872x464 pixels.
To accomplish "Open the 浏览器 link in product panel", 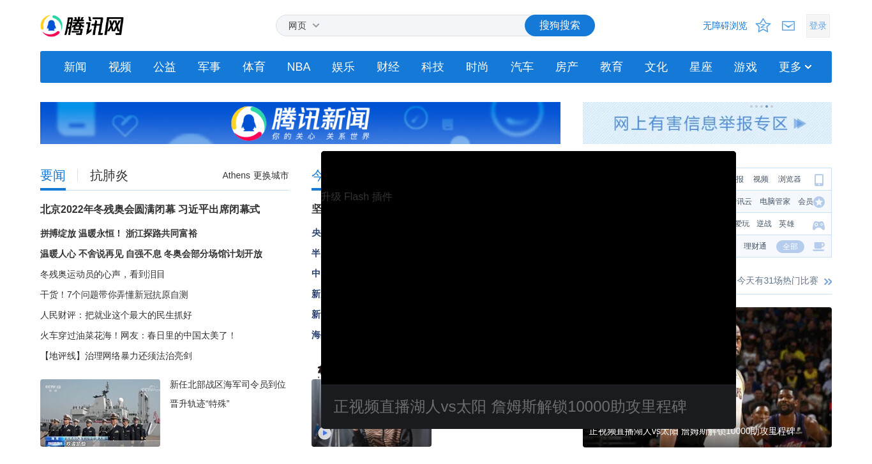I will click(x=790, y=179).
